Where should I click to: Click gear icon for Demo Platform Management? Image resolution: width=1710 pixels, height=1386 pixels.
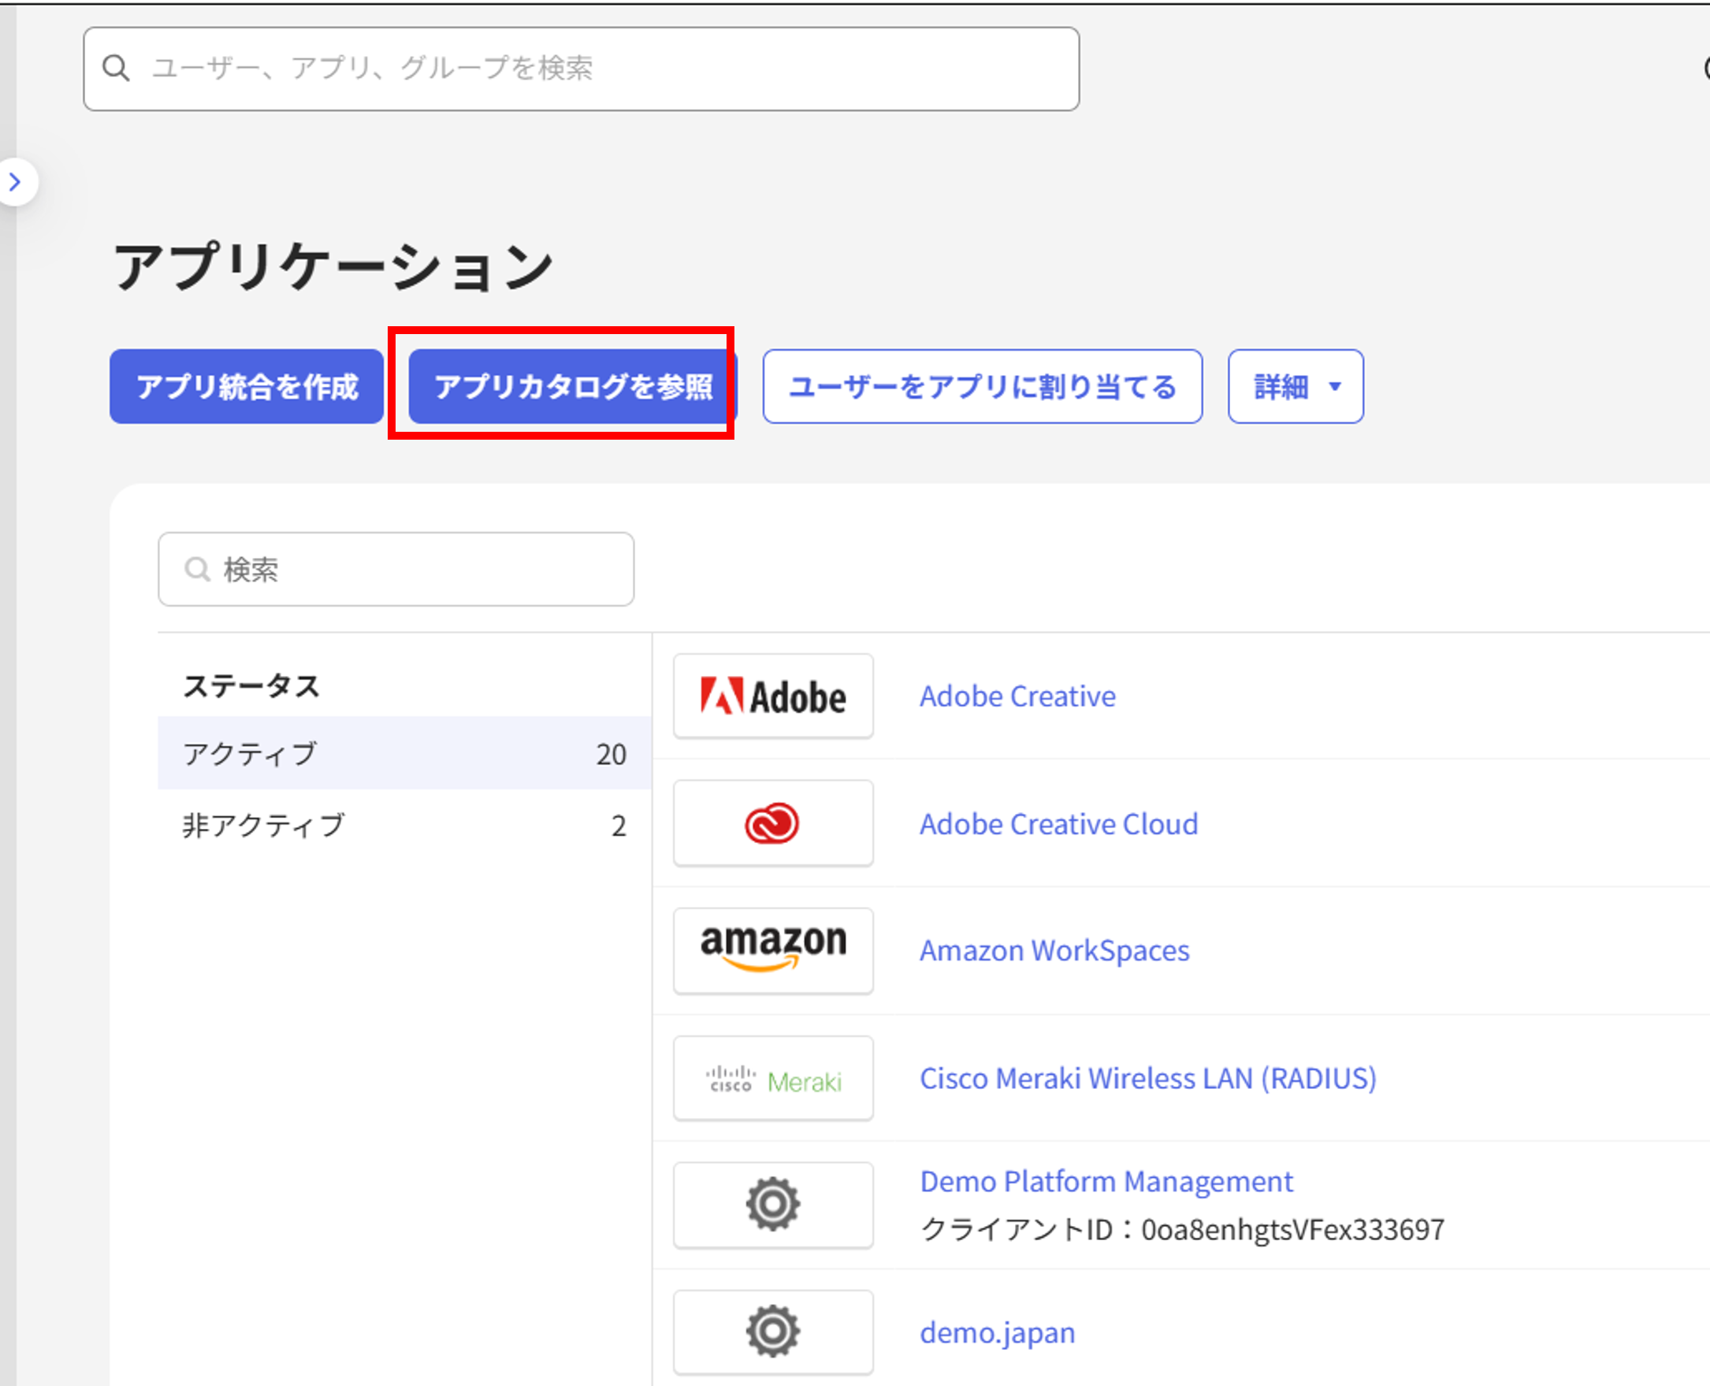(772, 1204)
